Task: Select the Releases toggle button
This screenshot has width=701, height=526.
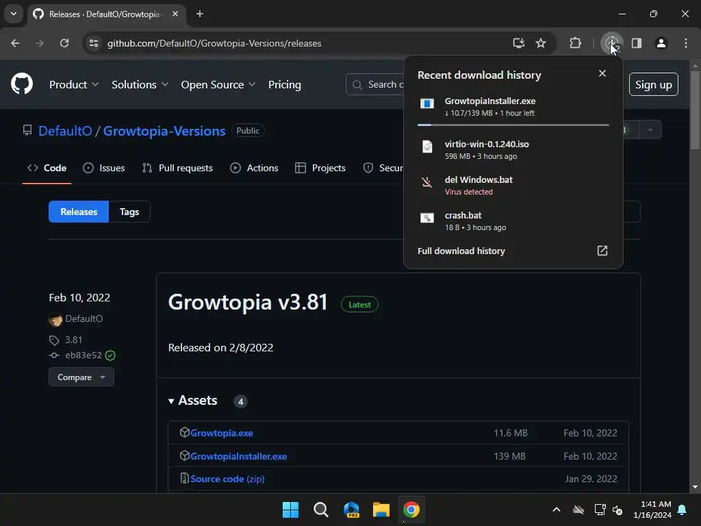Action: pos(79,212)
